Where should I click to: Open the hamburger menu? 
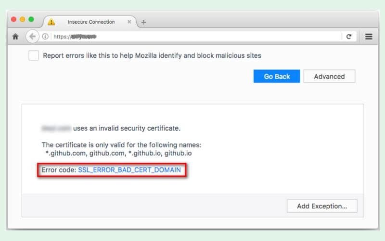369,37
